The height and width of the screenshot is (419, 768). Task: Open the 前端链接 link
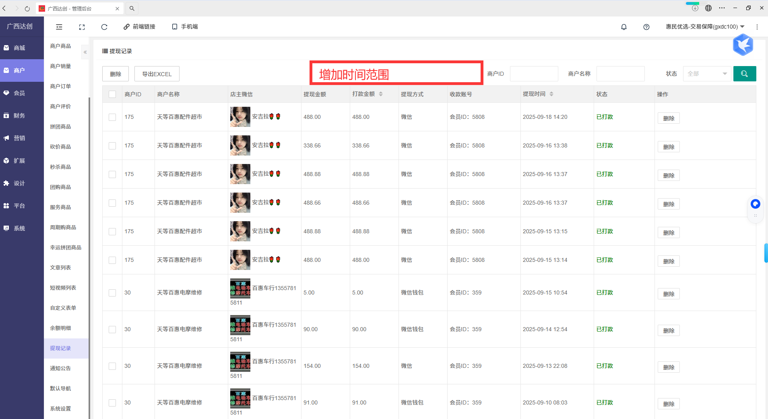point(139,27)
